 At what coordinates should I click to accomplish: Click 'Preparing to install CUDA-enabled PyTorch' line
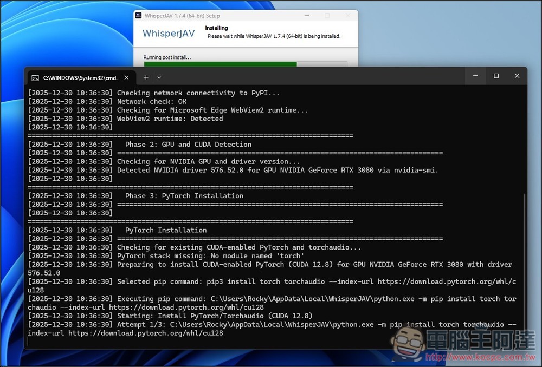270,268
